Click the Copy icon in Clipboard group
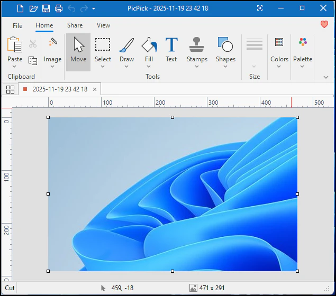The height and width of the screenshot is (296, 336). coord(33,61)
